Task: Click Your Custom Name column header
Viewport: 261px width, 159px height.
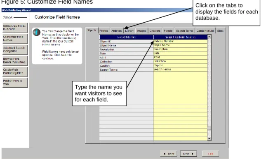Action: tap(180, 37)
